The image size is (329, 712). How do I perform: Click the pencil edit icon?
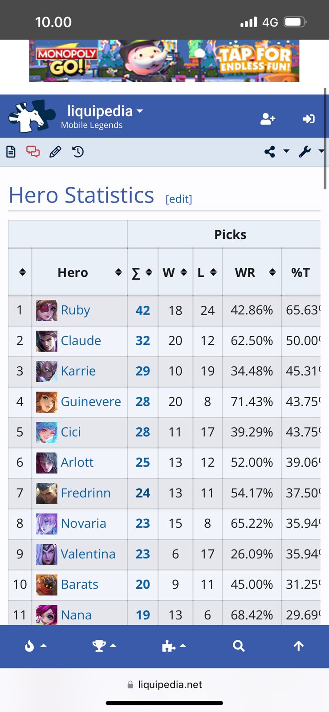[54, 152]
